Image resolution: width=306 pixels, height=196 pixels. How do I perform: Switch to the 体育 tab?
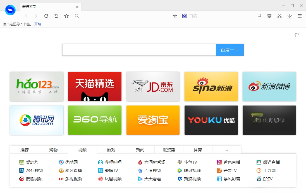click(x=198, y=150)
